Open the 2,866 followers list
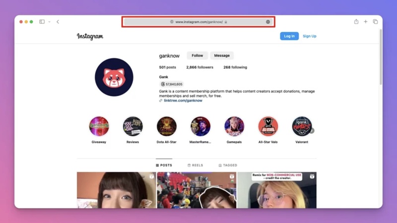This screenshot has height=223, width=397. (x=200, y=67)
